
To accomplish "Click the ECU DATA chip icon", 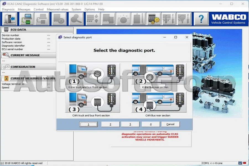I will [x=6, y=30].
